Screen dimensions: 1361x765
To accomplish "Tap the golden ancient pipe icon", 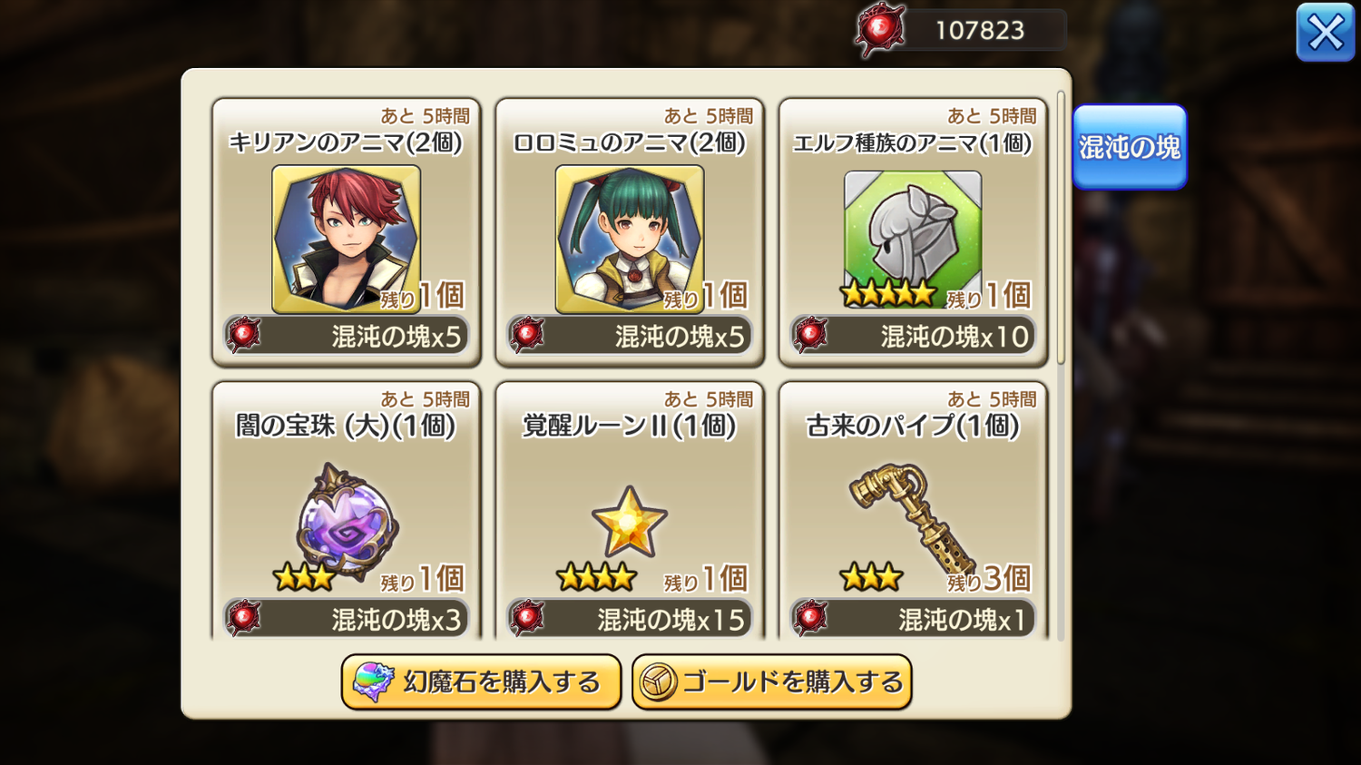I will 911,517.
